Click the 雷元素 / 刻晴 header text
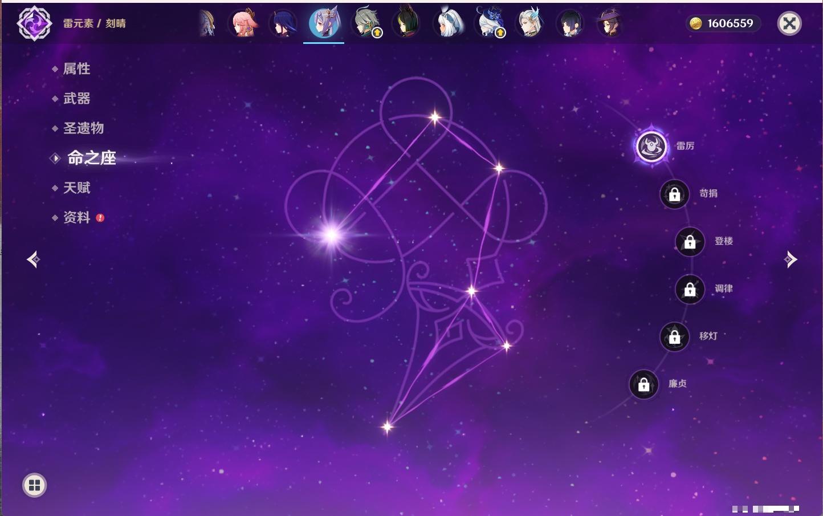The width and height of the screenshot is (823, 516). tap(95, 23)
